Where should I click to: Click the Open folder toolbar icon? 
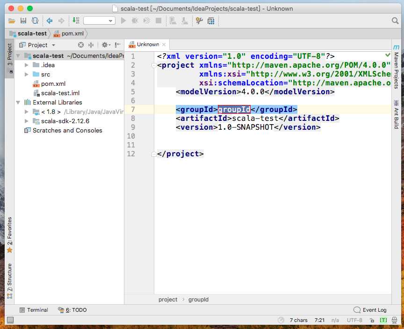pos(12,21)
